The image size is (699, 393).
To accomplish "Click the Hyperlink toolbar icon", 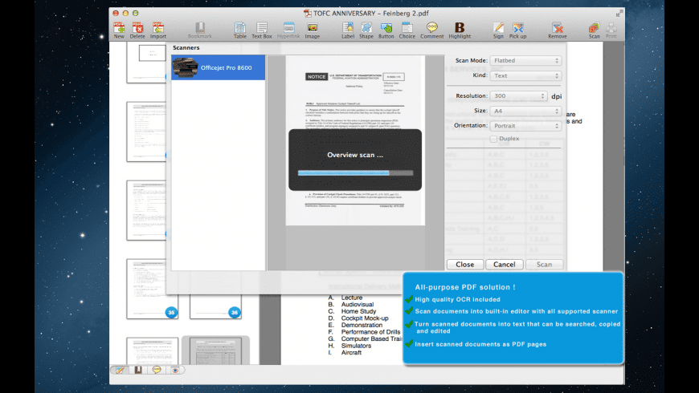I will pyautogui.click(x=288, y=30).
